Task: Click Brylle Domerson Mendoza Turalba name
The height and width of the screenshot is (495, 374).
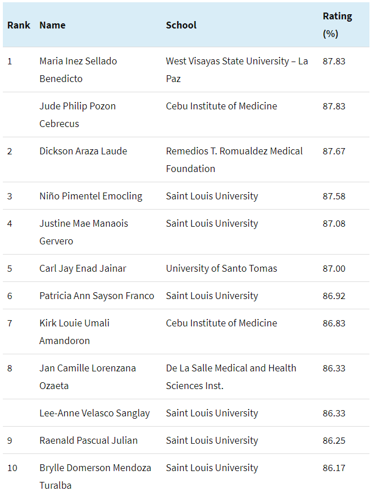Action: 95,476
